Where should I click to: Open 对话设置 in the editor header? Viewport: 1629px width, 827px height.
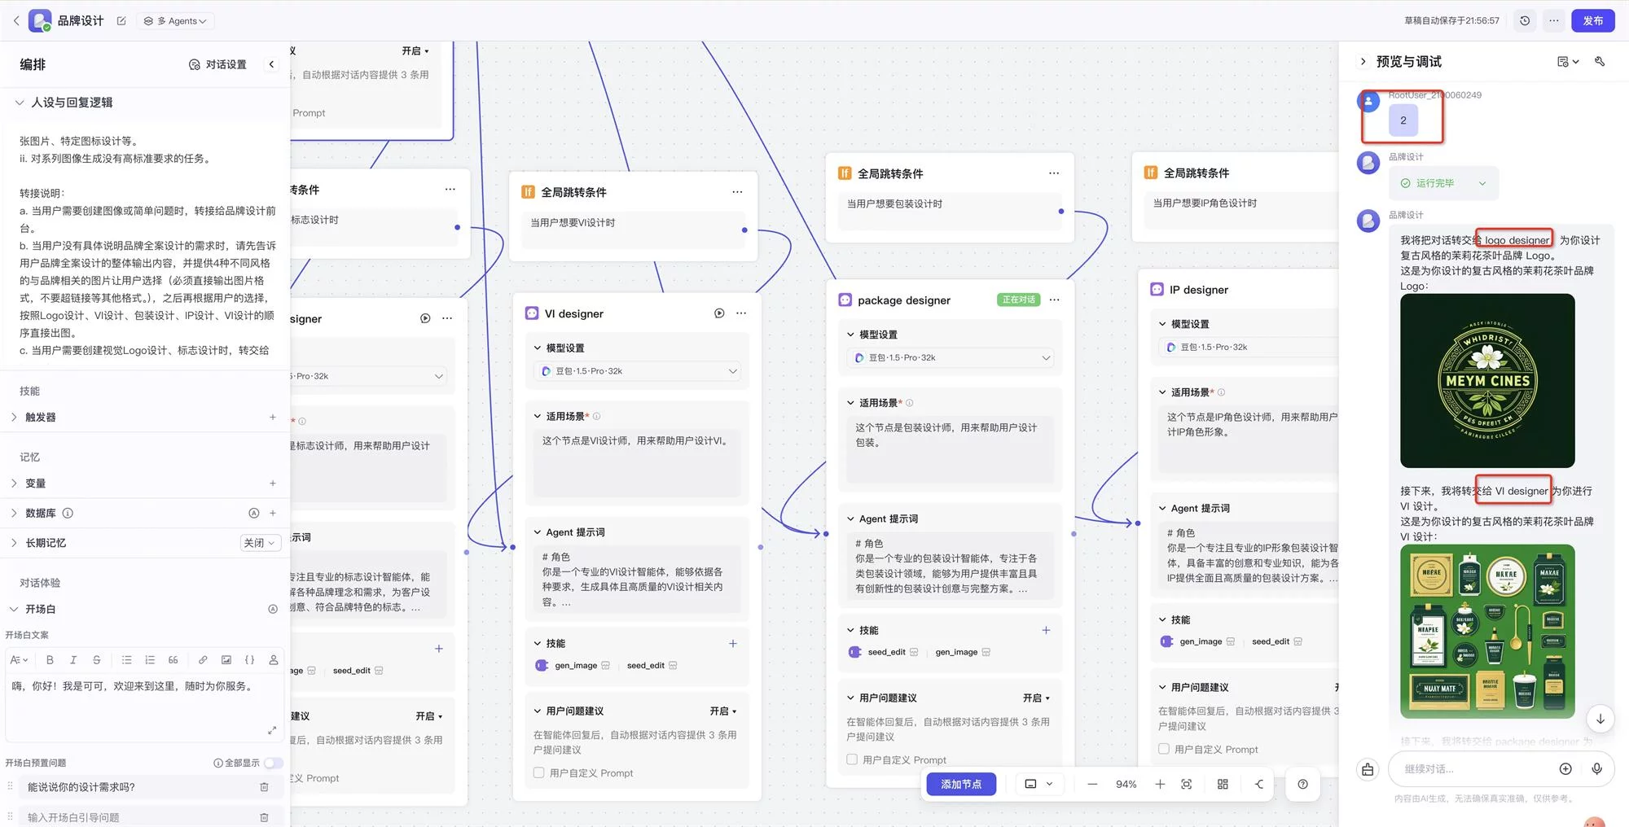[x=217, y=64]
